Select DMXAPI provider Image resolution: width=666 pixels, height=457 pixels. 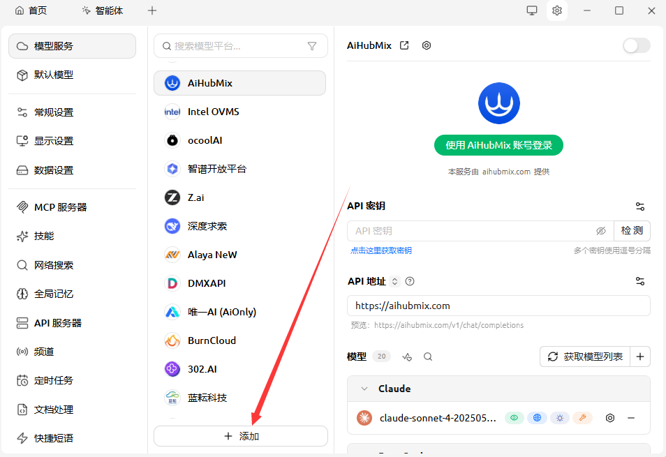tap(239, 283)
